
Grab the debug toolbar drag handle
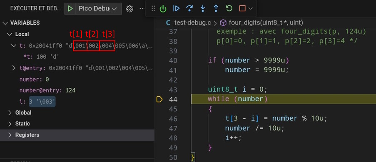153,9
